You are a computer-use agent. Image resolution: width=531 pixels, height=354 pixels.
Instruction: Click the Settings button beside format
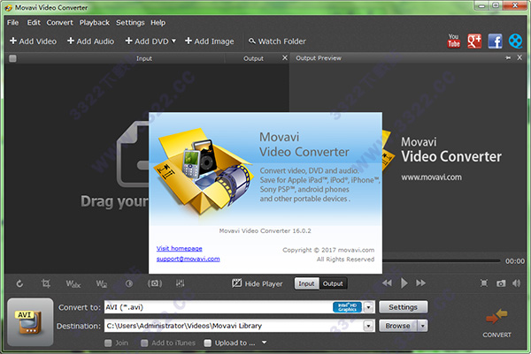(403, 307)
